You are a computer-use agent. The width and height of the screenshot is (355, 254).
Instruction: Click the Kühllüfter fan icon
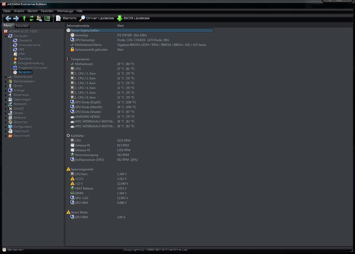[68, 136]
